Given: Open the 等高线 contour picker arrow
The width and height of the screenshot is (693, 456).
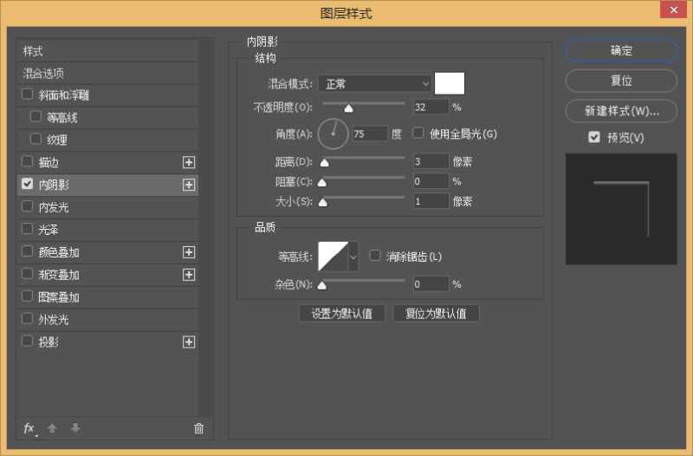Looking at the screenshot, I should (353, 257).
